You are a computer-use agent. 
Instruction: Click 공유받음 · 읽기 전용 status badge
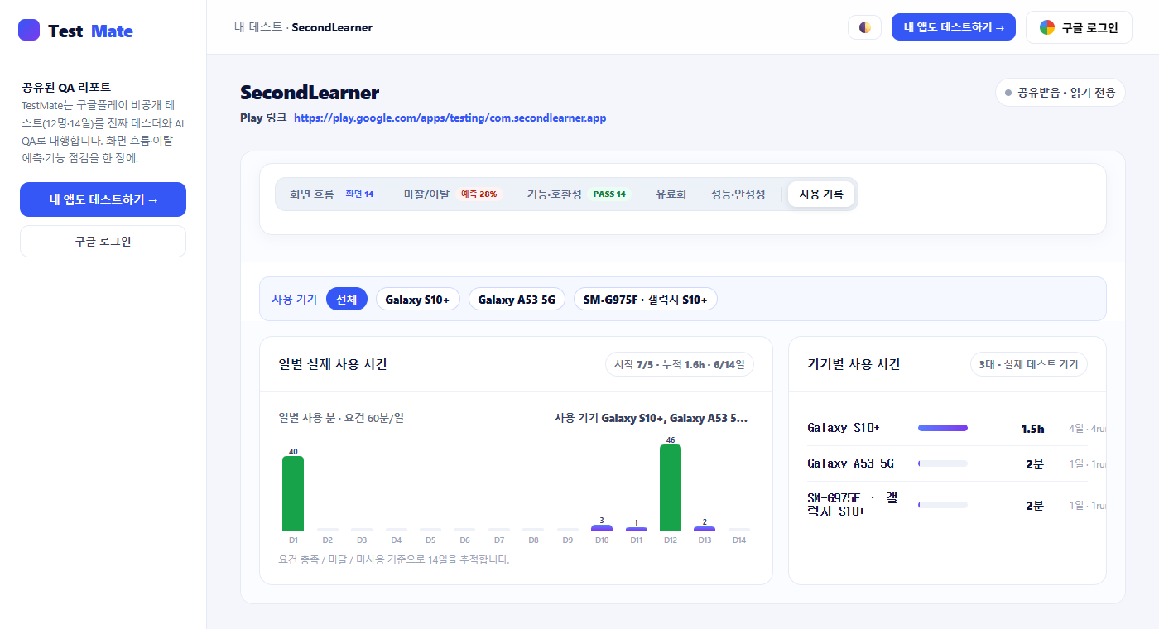coord(1060,93)
